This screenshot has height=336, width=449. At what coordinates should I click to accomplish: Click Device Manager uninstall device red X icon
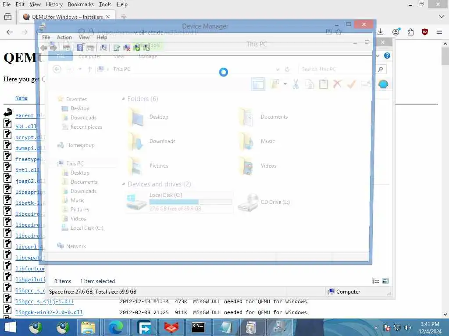[127, 48]
